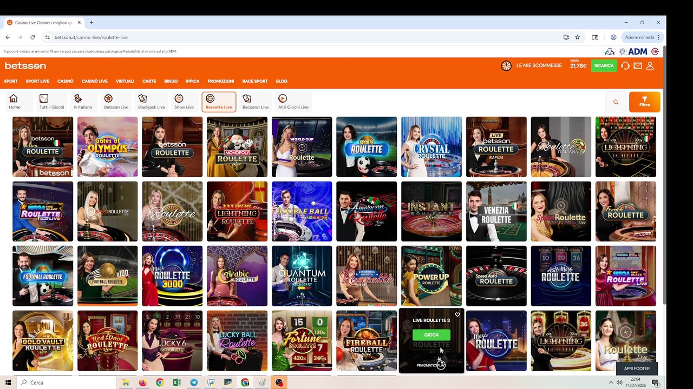The height and width of the screenshot is (389, 693).
Task: Open Monopoly Roulette game thumbnail
Action: [x=237, y=147]
